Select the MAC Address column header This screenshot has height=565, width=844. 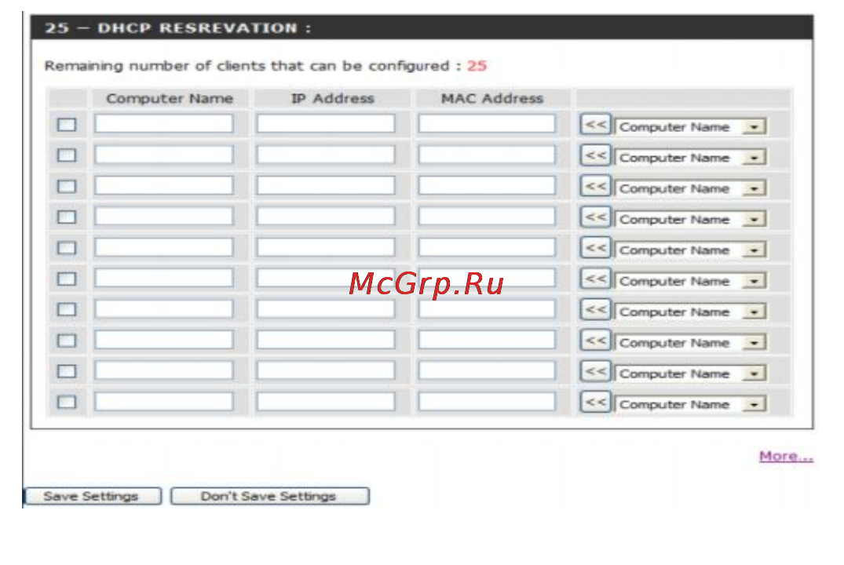tap(492, 98)
